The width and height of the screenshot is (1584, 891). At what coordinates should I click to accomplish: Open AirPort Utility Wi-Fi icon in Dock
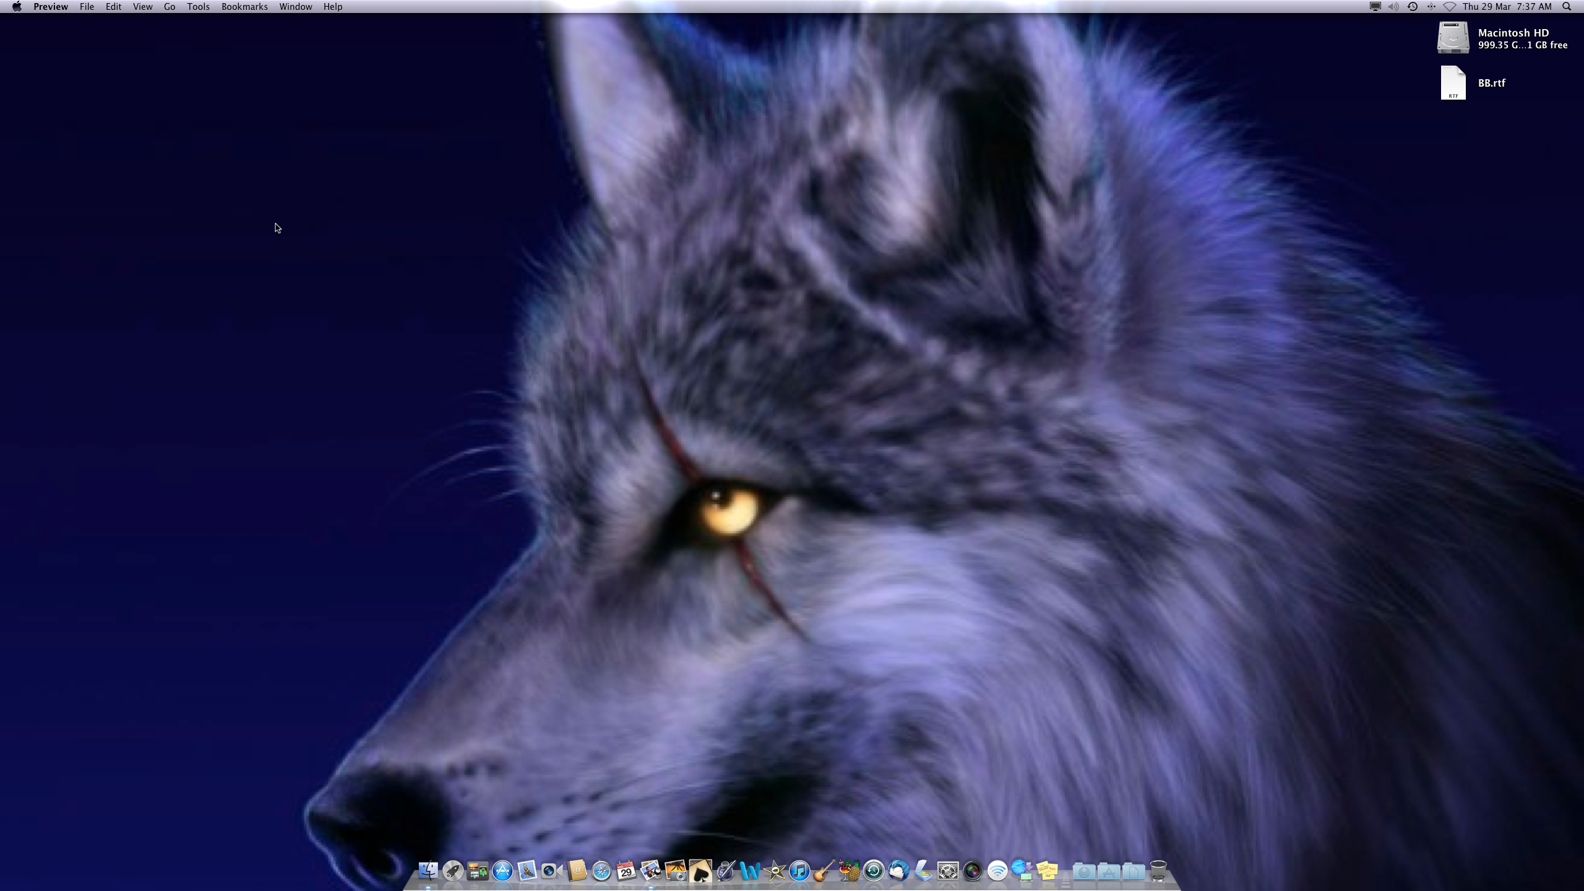[997, 871]
